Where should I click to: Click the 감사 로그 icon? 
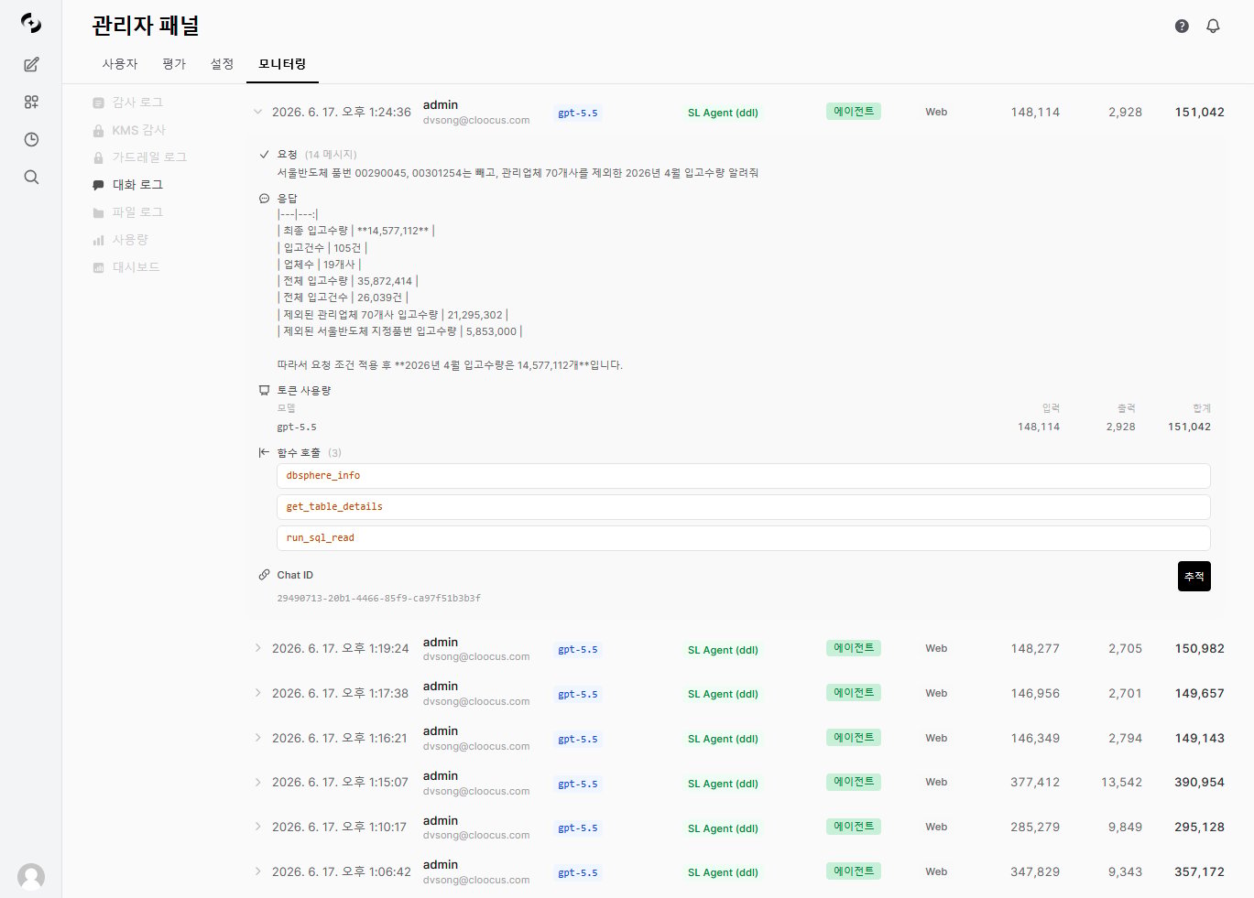(x=98, y=103)
